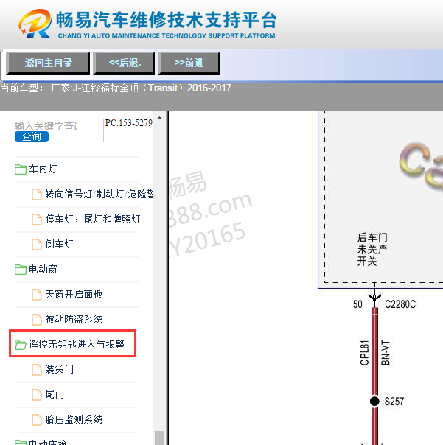Click the blue 查询 search button
The image size is (443, 445).
32,136
